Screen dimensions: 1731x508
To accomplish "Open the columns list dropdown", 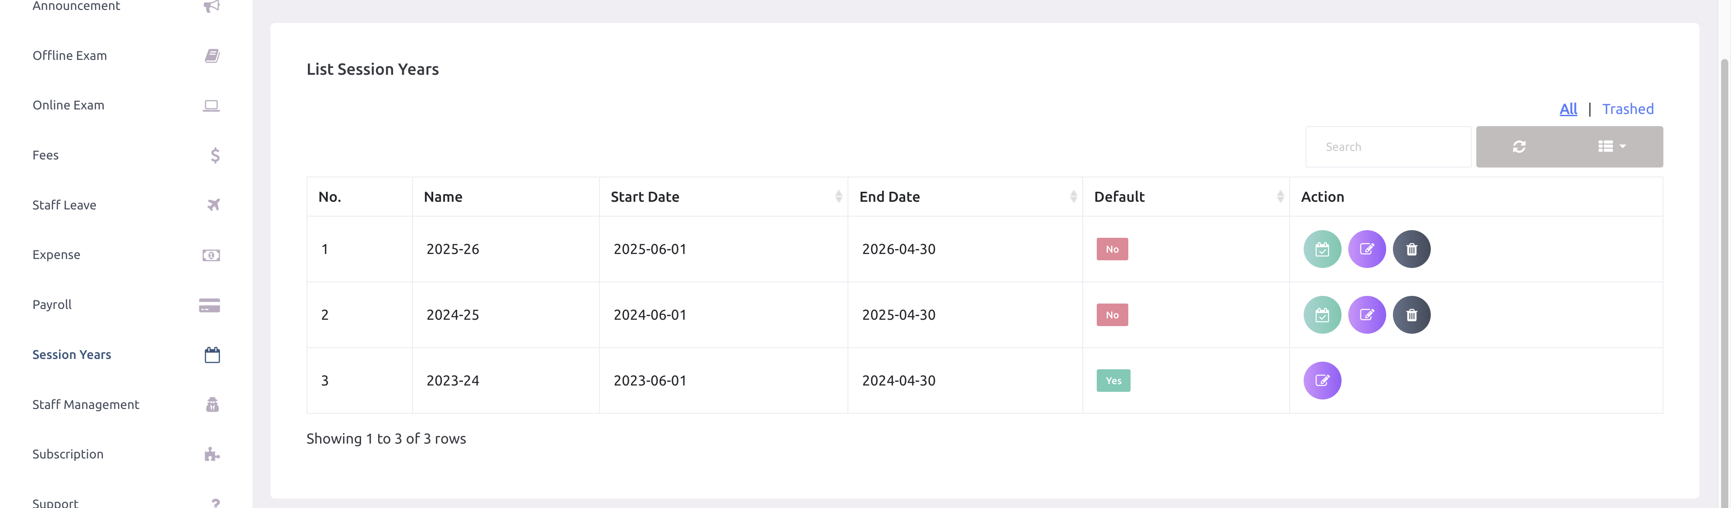I will (x=1612, y=147).
